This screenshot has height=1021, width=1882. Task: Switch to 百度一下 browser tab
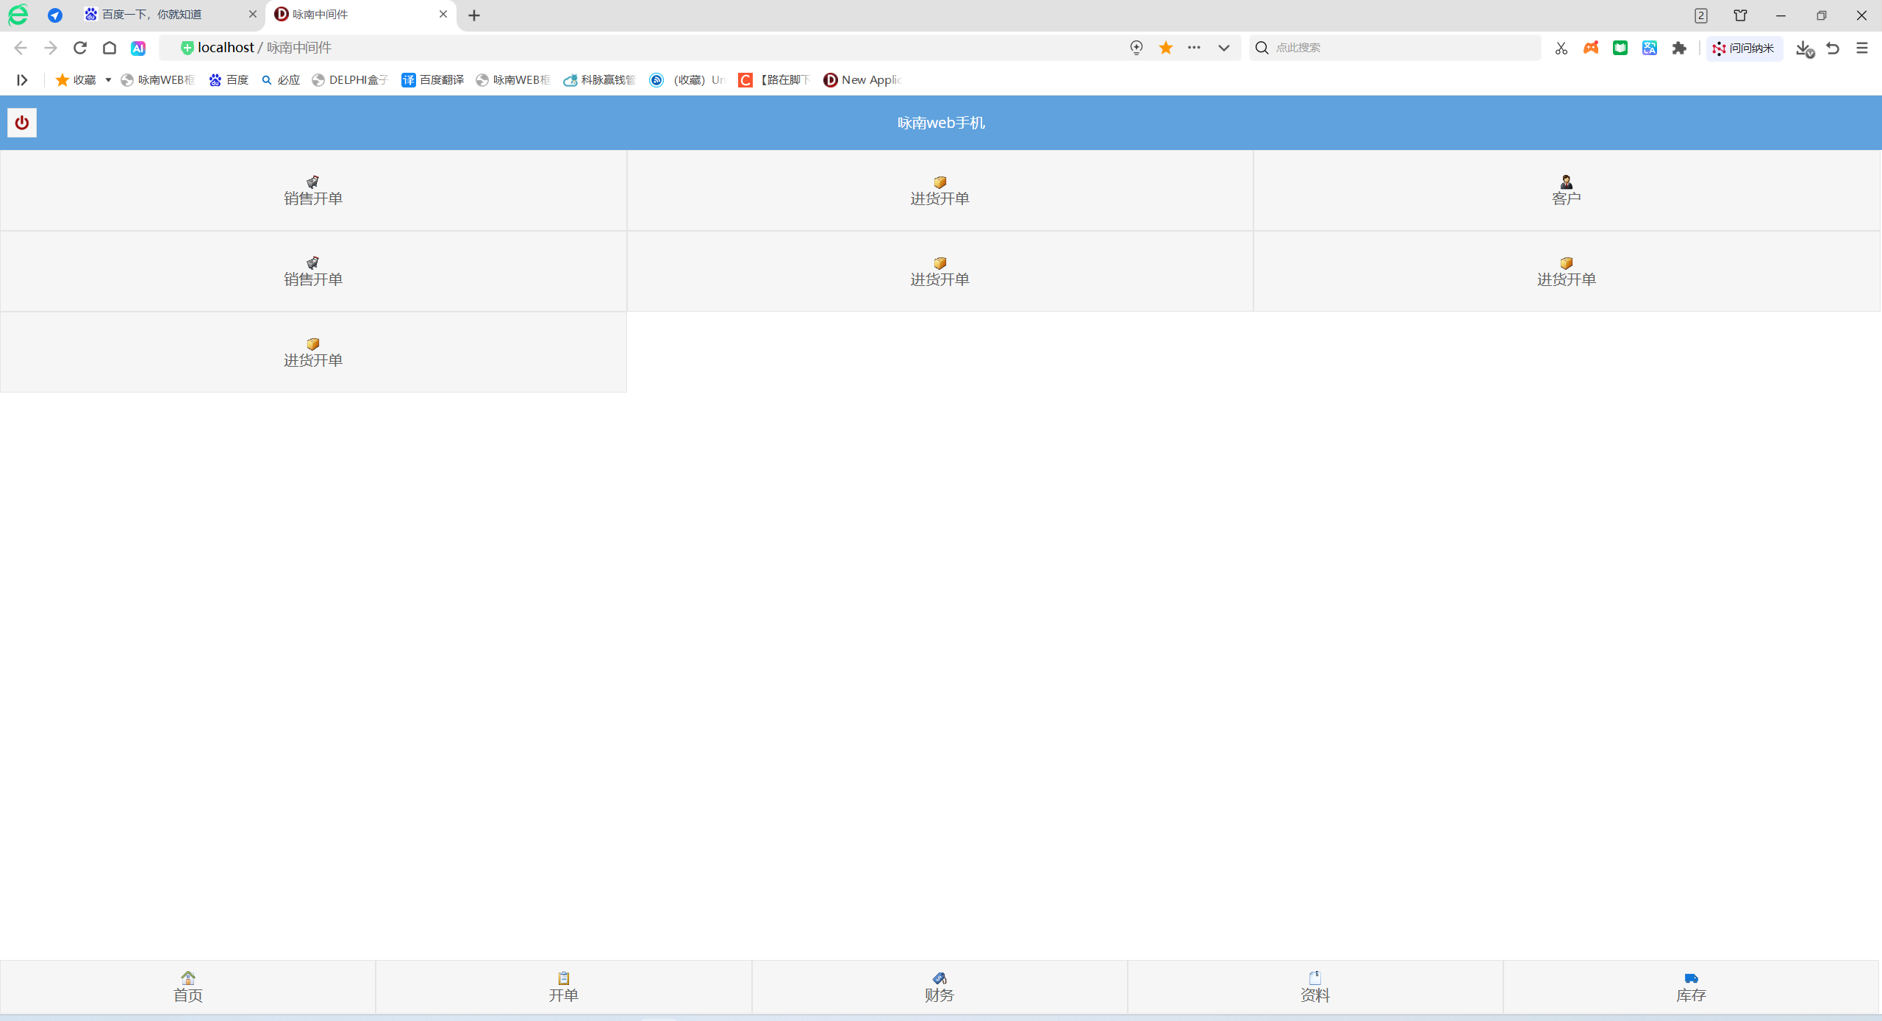162,15
